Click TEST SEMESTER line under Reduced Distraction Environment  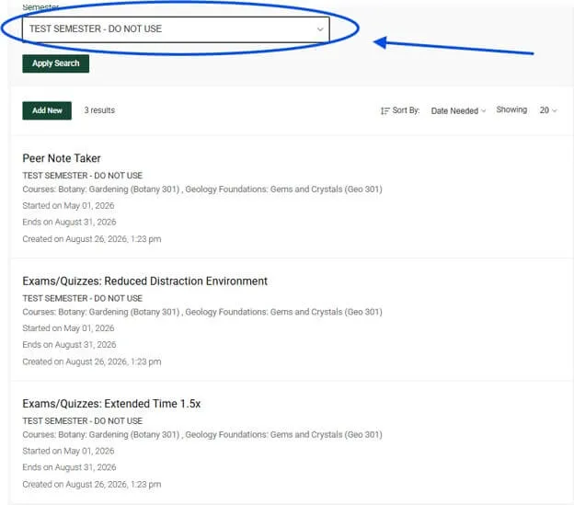coord(83,298)
